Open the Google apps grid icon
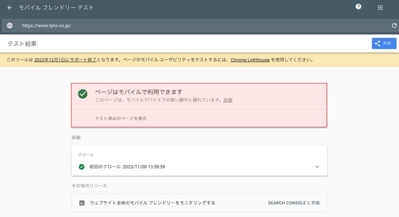 (380, 8)
